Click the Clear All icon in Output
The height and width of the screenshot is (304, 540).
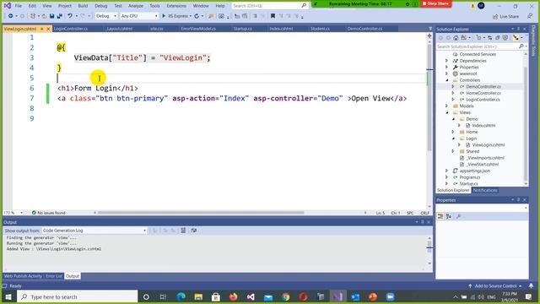(183, 231)
